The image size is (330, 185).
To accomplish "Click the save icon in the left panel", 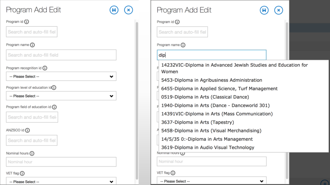I will (x=114, y=10).
